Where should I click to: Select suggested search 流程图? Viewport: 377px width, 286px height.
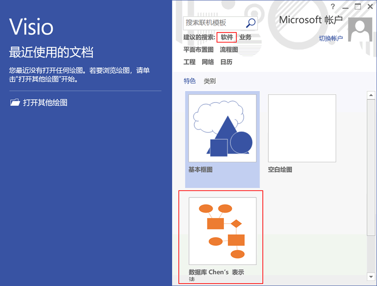[x=229, y=50]
